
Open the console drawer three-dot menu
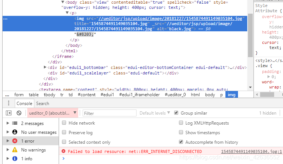pyautogui.click(x=8, y=103)
